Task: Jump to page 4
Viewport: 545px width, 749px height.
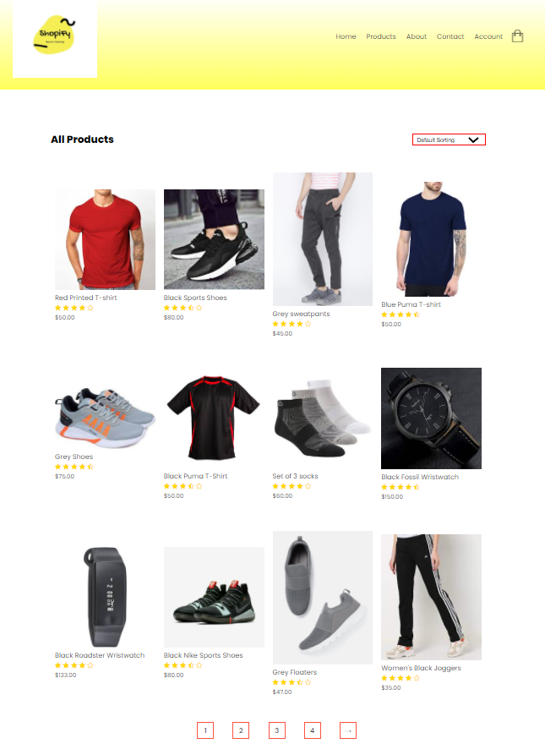Action: [313, 730]
